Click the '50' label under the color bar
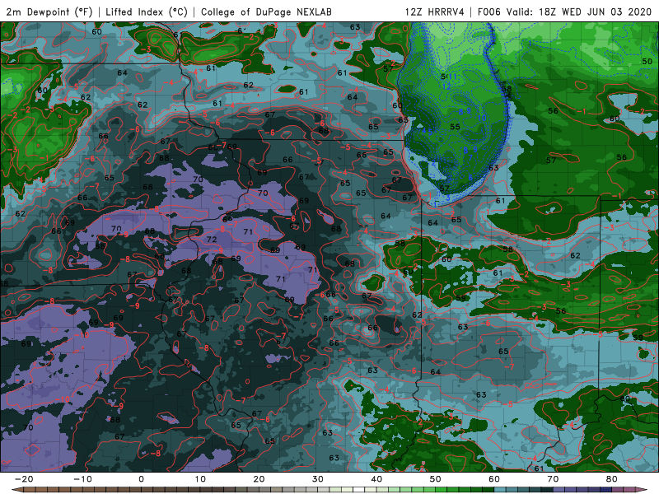659x494 pixels. tap(436, 479)
